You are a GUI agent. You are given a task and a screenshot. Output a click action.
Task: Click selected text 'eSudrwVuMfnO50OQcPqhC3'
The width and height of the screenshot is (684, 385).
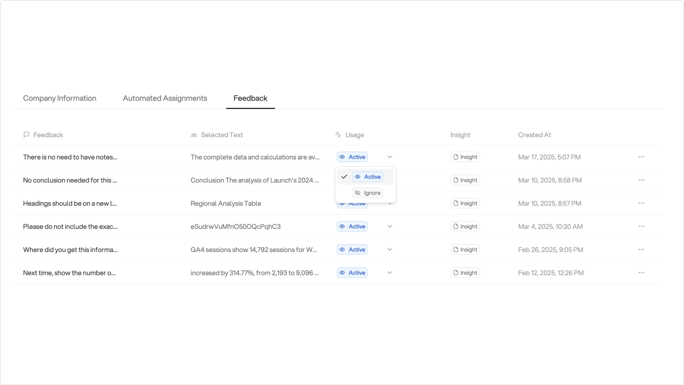(235, 226)
